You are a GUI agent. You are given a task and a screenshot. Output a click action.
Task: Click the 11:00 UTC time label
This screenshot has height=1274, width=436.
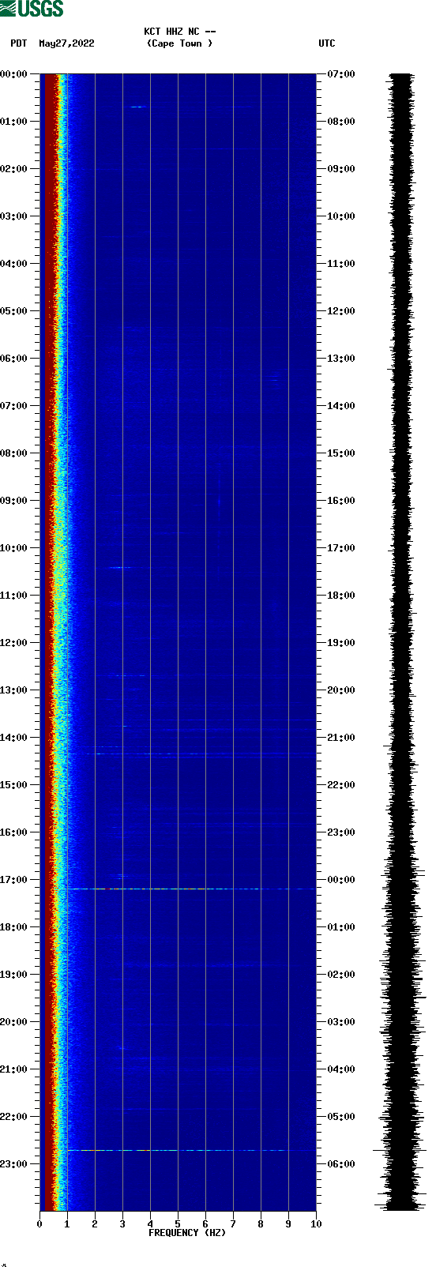pyautogui.click(x=341, y=264)
